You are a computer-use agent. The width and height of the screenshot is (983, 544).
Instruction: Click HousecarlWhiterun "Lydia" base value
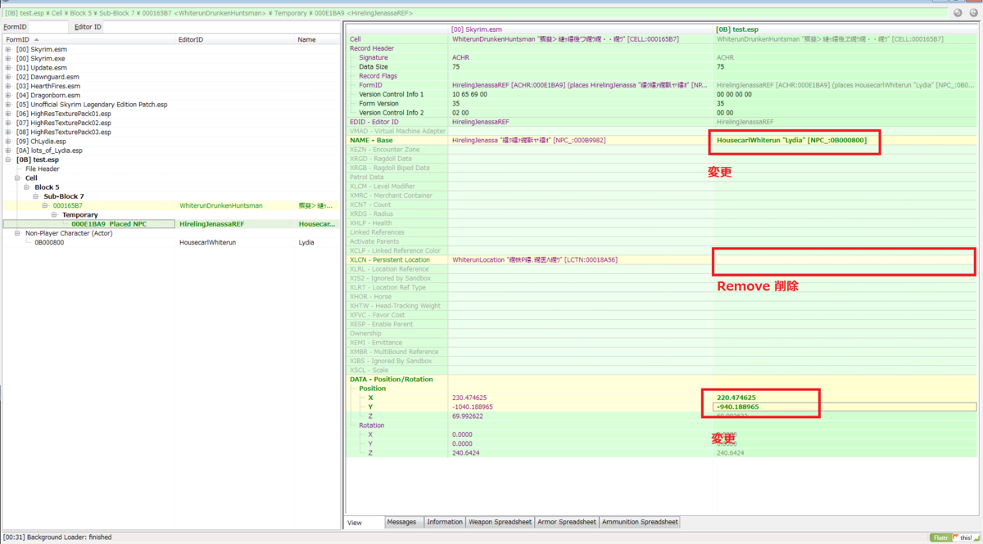[791, 141]
